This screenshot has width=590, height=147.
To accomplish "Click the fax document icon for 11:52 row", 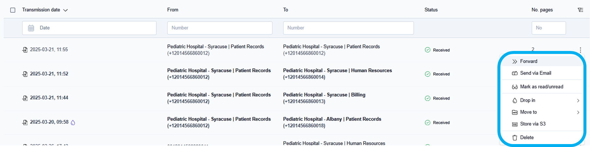I will (x=25, y=74).
